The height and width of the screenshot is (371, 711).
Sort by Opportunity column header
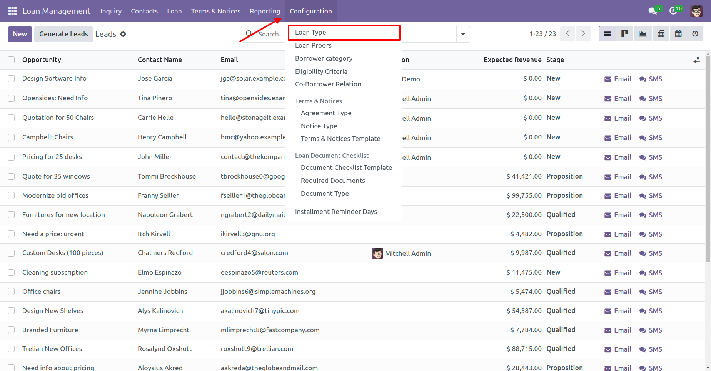(42, 60)
